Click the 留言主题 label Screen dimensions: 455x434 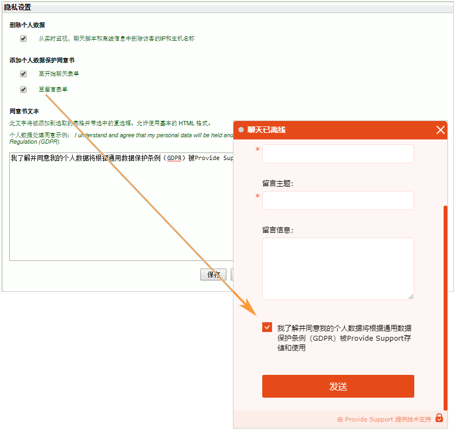(x=277, y=183)
